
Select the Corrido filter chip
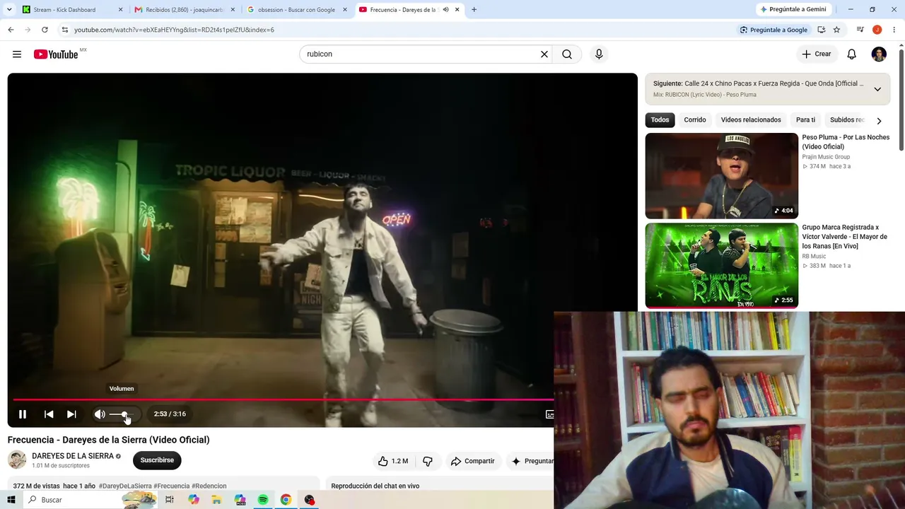click(695, 120)
